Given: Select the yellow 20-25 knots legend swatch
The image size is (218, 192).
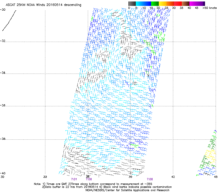Looking at the screenshot, I should tap(163, 4).
